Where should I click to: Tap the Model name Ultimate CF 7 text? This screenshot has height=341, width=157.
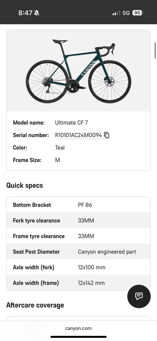[71, 123]
